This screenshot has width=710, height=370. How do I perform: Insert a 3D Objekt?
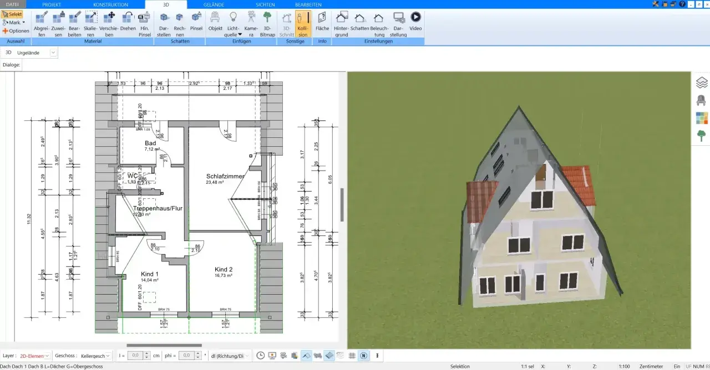click(x=215, y=20)
